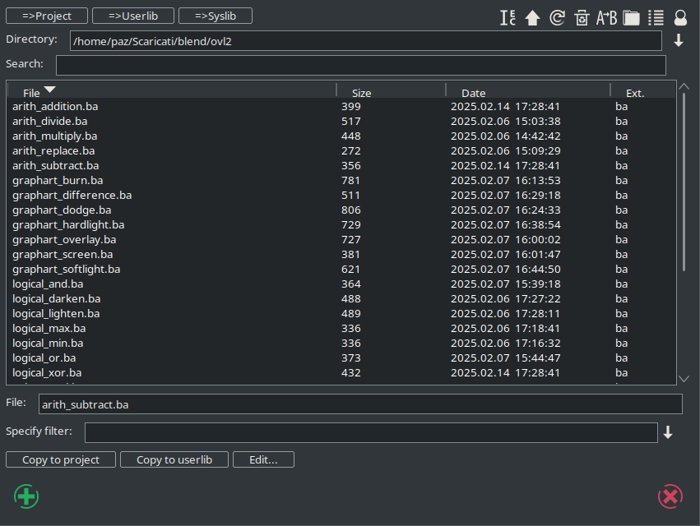Click the file list vertical scrollbar
Viewport: 700px width, 526px height.
tap(684, 182)
